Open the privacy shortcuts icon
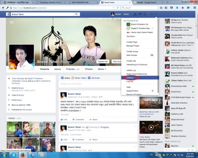The height and width of the screenshot is (158, 198). 152,14
